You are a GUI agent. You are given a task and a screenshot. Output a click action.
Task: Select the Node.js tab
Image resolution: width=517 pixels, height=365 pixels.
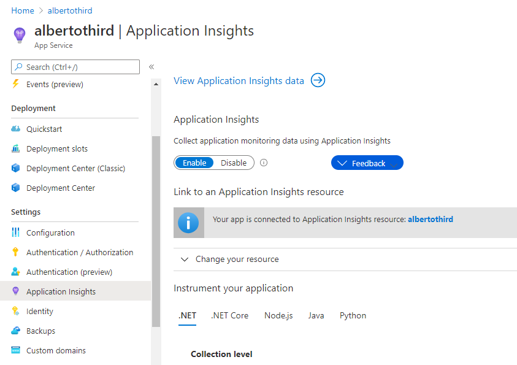[x=278, y=315]
